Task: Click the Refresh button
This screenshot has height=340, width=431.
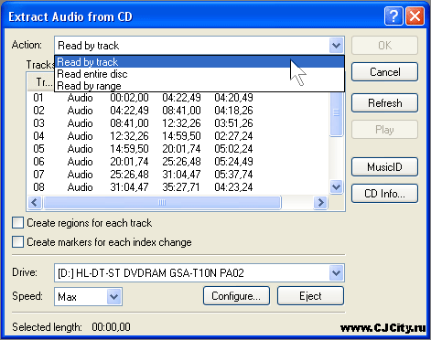Action: (x=384, y=103)
